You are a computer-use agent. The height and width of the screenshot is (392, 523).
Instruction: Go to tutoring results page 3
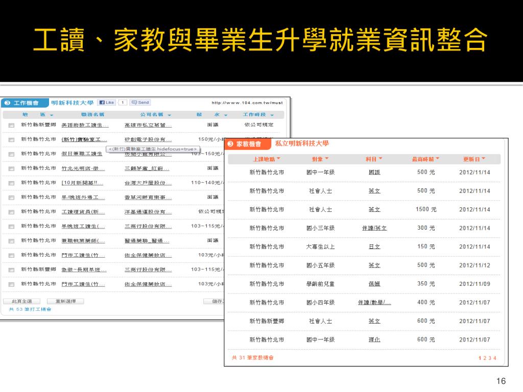[x=490, y=358]
